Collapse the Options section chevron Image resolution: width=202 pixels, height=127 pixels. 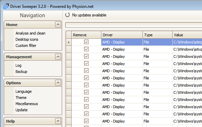click(x=58, y=83)
